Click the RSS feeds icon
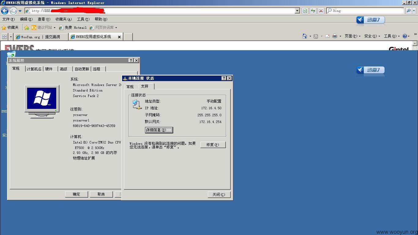The image size is (418, 235). tap(316, 36)
